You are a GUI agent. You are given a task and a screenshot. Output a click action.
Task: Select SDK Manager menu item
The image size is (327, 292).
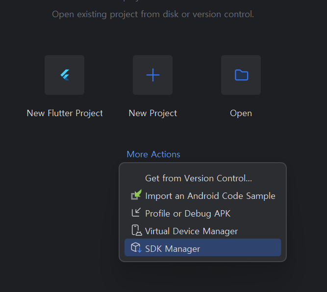[202, 247]
